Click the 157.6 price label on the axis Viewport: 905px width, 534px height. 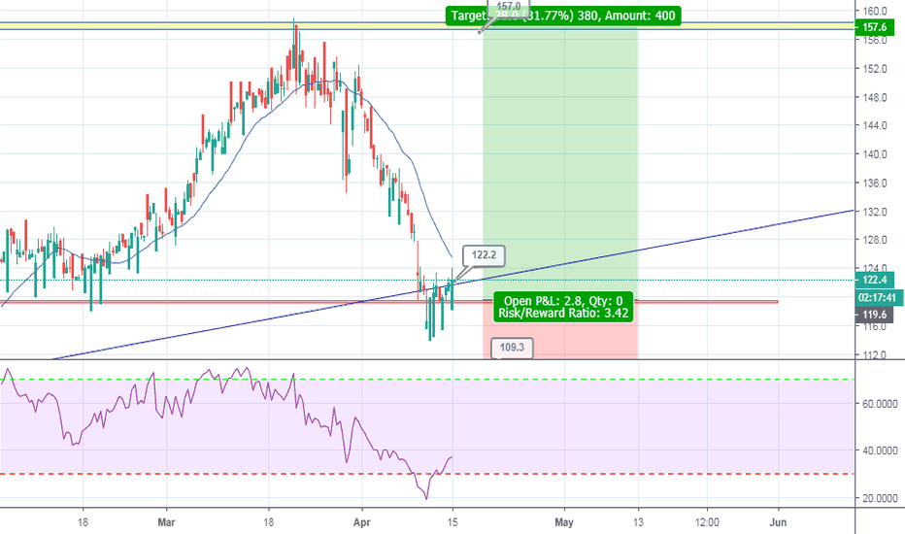[x=874, y=27]
